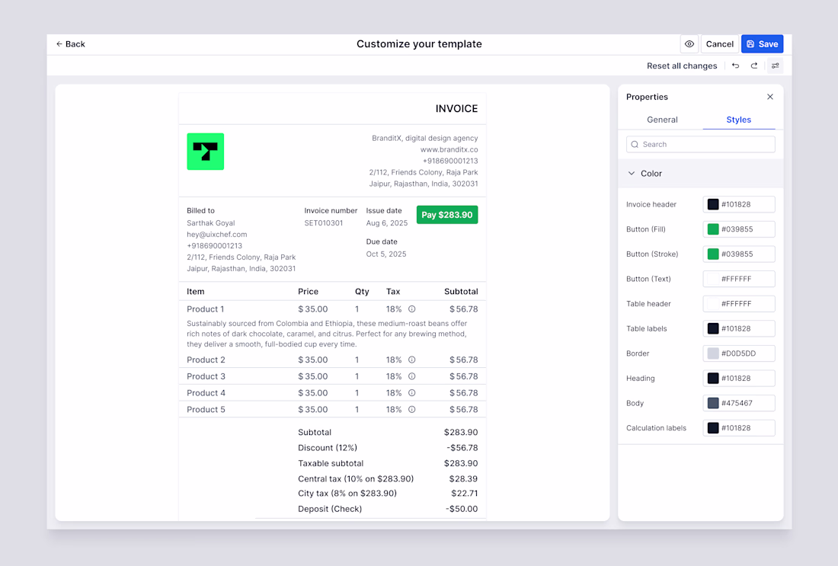Click the preview eye icon
Image resolution: width=838 pixels, height=566 pixels.
(689, 44)
